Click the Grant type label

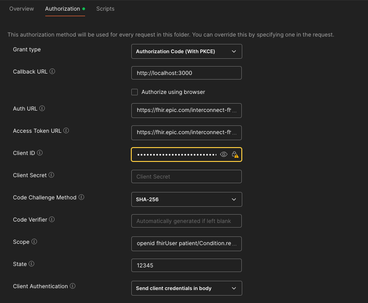tap(27, 49)
